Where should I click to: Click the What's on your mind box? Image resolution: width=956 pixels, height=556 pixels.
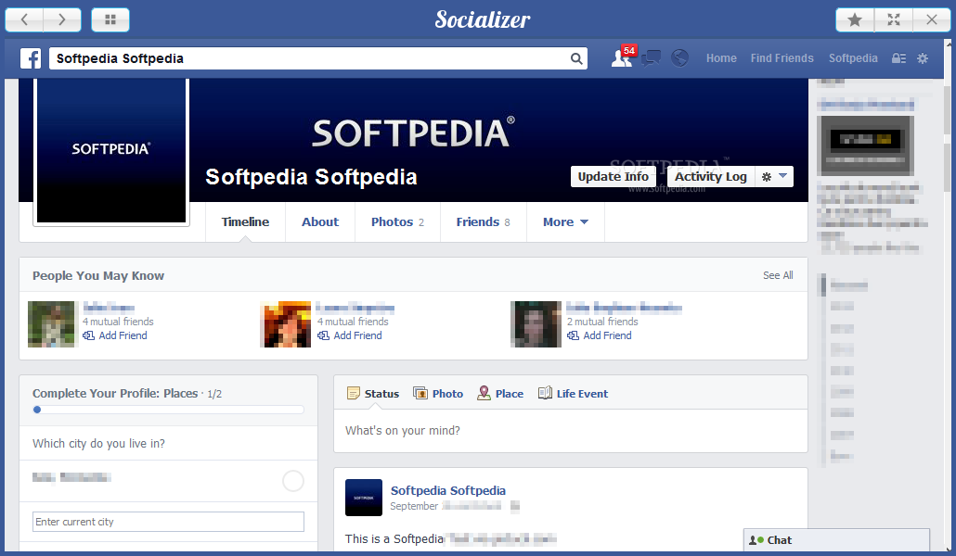[x=571, y=431]
